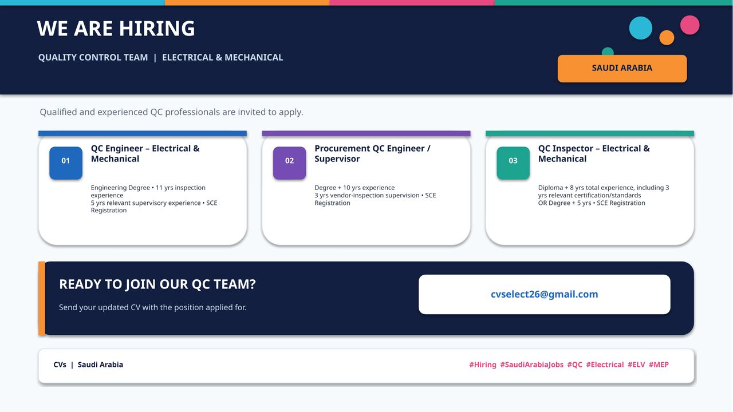Click the small teal circle above badge

(x=608, y=51)
